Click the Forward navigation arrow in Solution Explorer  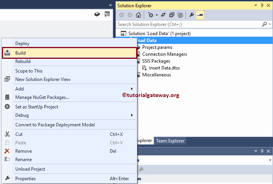click(x=130, y=15)
